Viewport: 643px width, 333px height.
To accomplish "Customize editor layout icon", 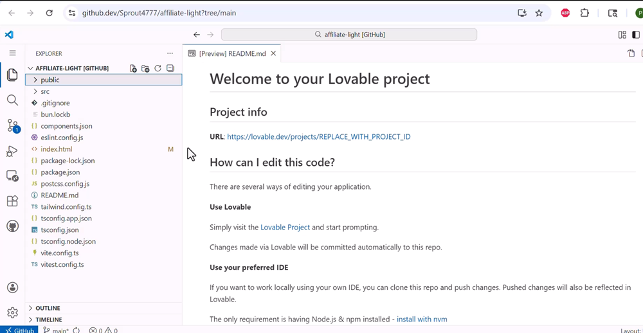I will (x=622, y=35).
